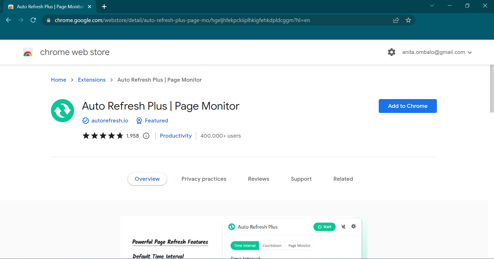Switch to the Privacy practices tab

pos(204,179)
